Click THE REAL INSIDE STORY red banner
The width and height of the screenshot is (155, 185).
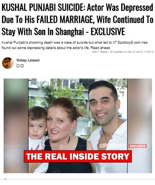coord(78,156)
